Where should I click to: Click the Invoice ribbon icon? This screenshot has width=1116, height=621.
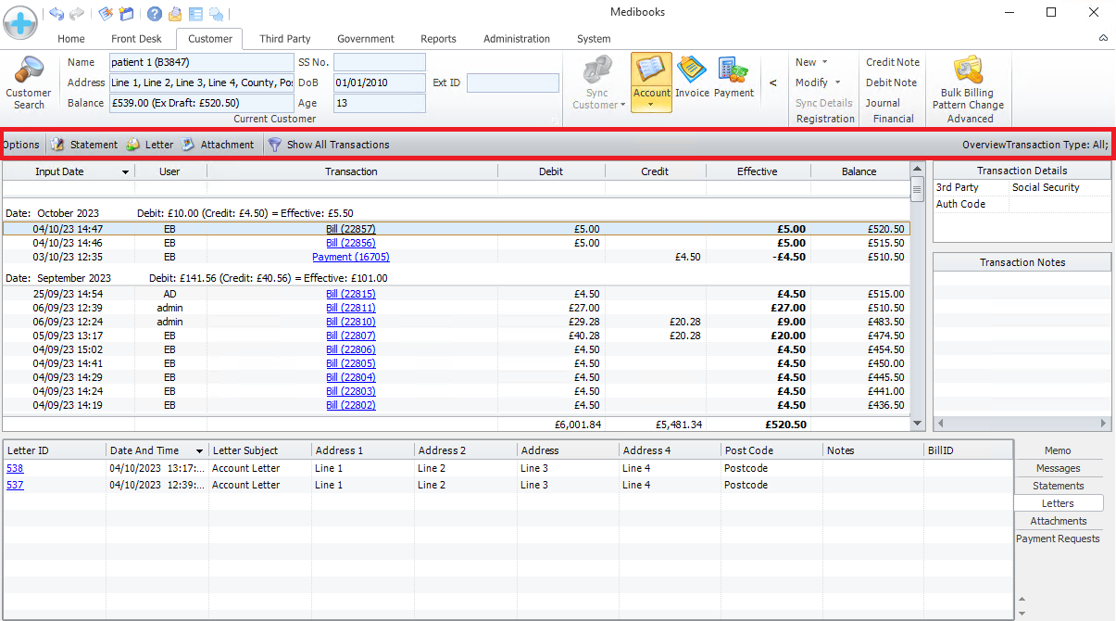click(x=692, y=78)
